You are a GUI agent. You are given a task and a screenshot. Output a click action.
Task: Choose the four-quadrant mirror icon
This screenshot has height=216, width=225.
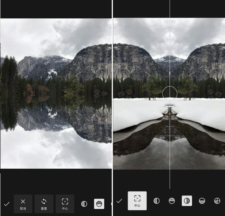[217, 201]
